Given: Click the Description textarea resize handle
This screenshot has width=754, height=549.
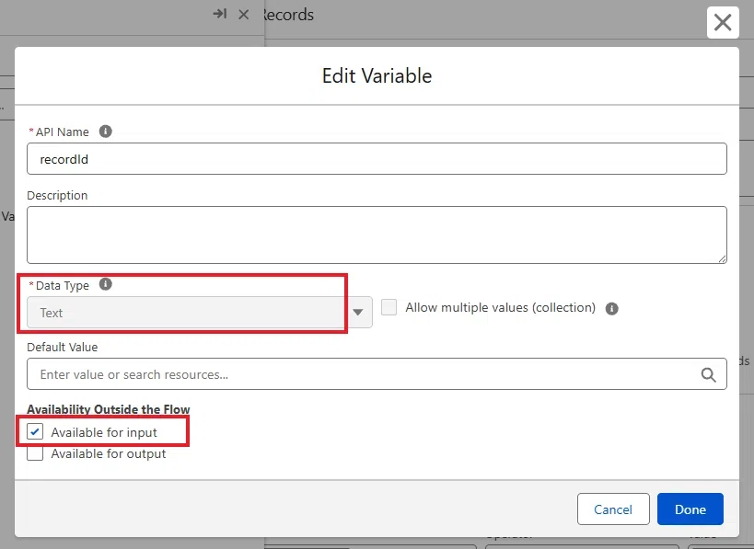Looking at the screenshot, I should point(723,259).
